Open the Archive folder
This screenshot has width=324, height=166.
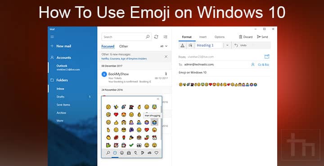(61, 113)
